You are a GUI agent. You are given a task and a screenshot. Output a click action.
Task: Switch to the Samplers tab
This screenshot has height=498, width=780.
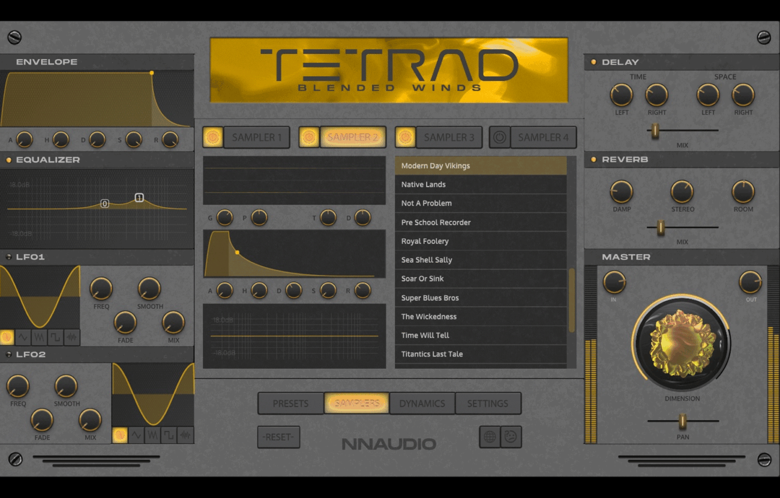click(356, 403)
